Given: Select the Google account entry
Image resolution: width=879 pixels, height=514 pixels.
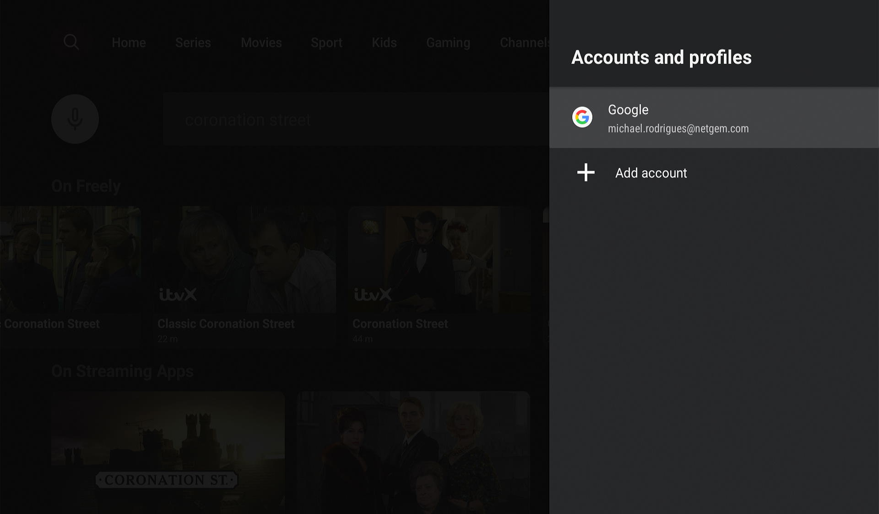Looking at the screenshot, I should point(714,117).
